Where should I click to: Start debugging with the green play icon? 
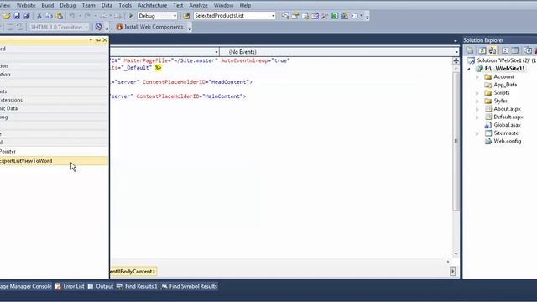131,16
